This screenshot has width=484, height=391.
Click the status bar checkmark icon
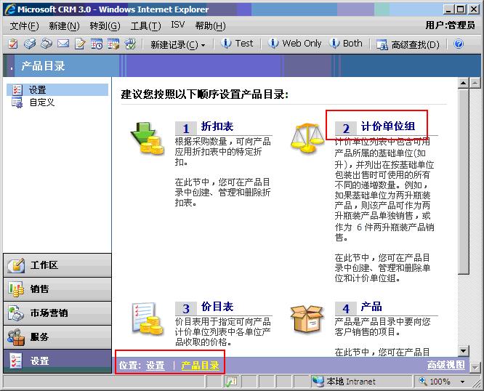pyautogui.click(x=230, y=382)
